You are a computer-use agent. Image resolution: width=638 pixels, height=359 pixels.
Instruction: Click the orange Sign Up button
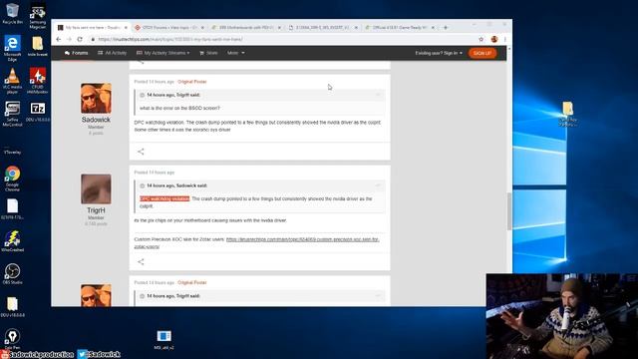pyautogui.click(x=482, y=53)
